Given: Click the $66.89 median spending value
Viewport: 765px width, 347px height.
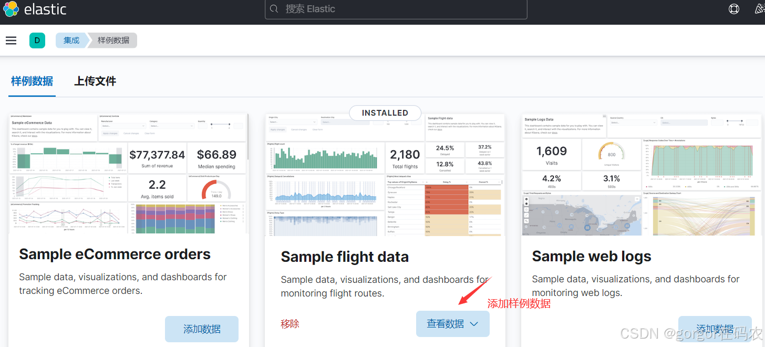Looking at the screenshot, I should 217,155.
